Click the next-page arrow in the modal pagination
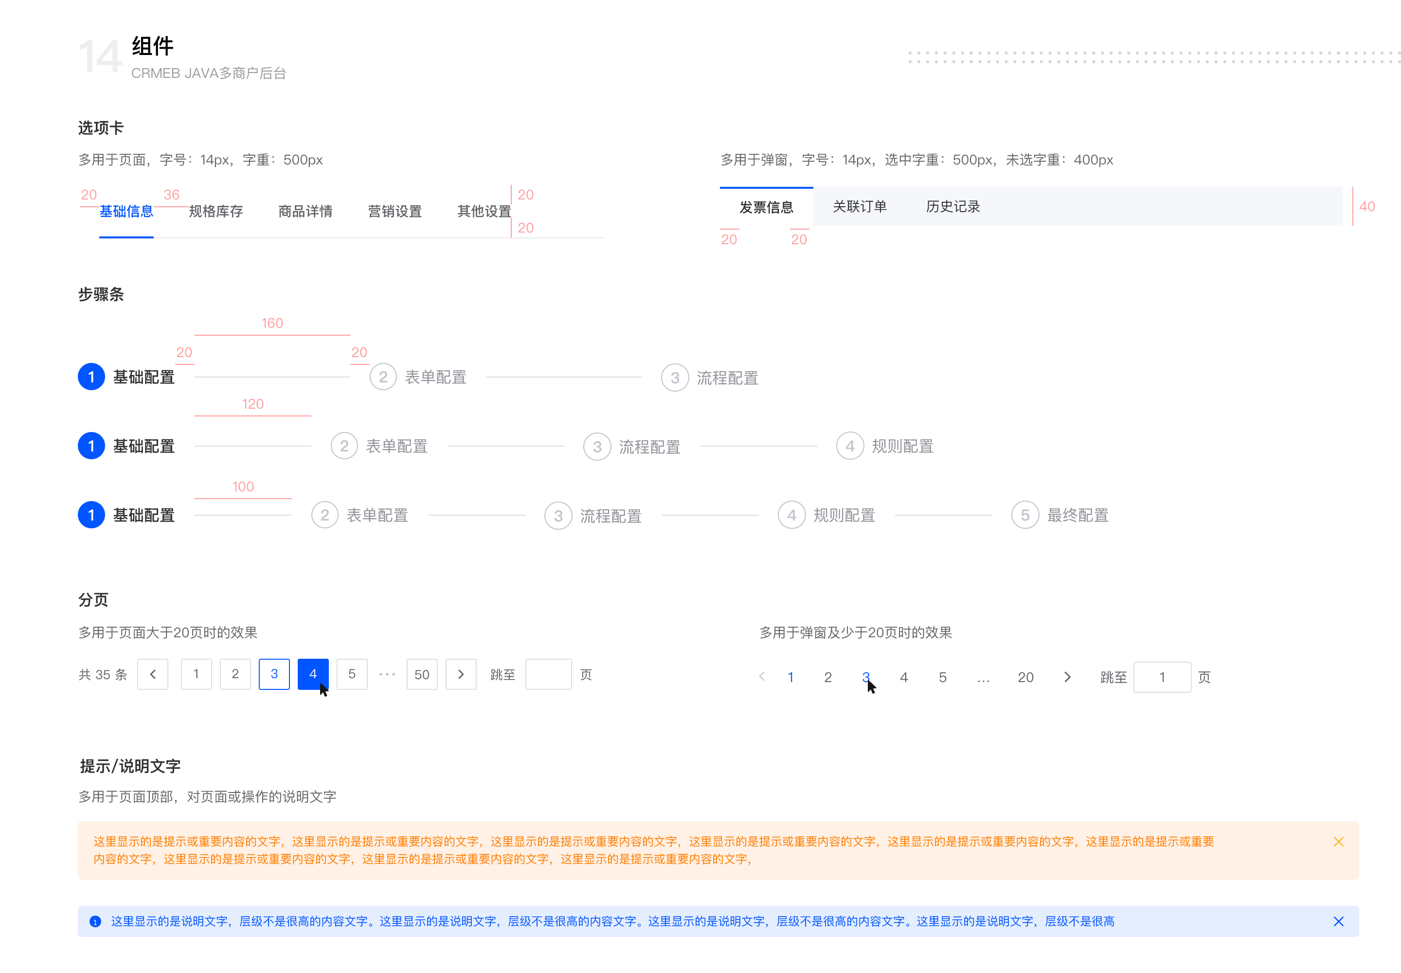This screenshot has width=1401, height=973. tap(1067, 677)
